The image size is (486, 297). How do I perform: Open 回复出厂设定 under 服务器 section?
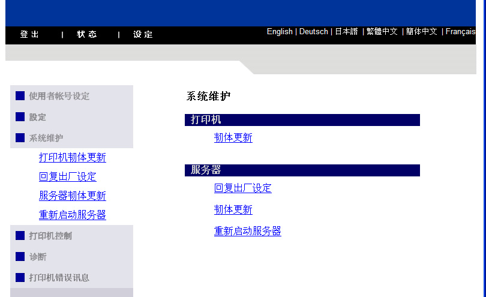pyautogui.click(x=242, y=188)
